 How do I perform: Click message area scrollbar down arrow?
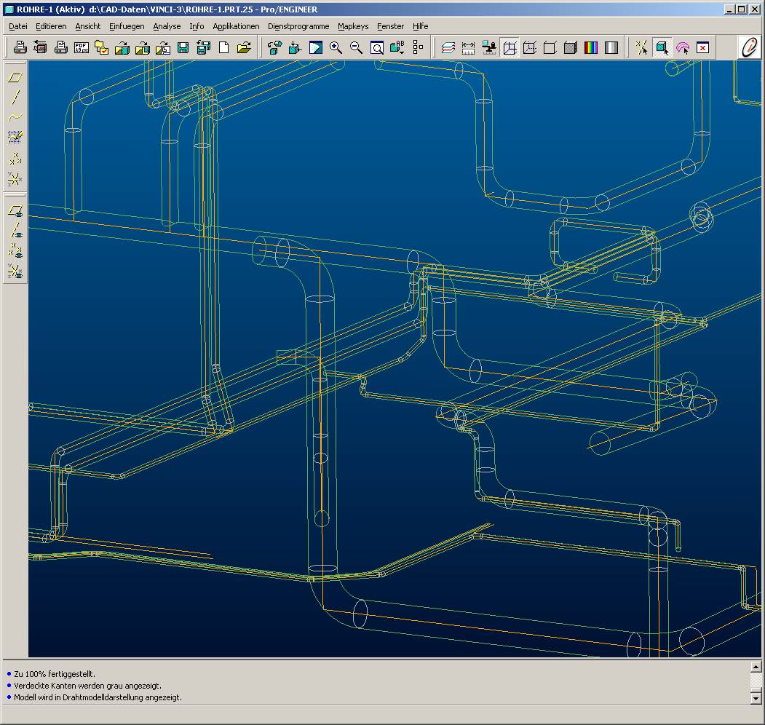[756, 699]
